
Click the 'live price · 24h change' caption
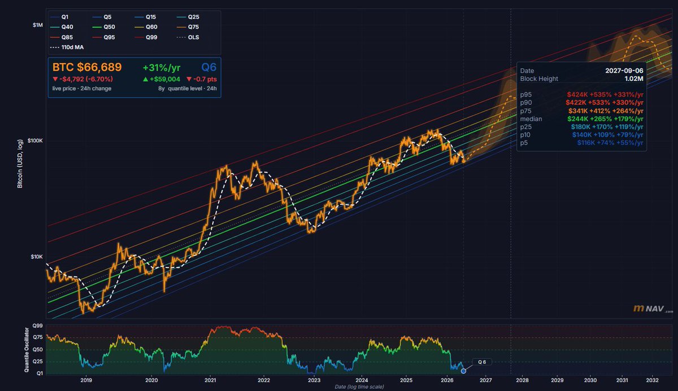(x=81, y=89)
